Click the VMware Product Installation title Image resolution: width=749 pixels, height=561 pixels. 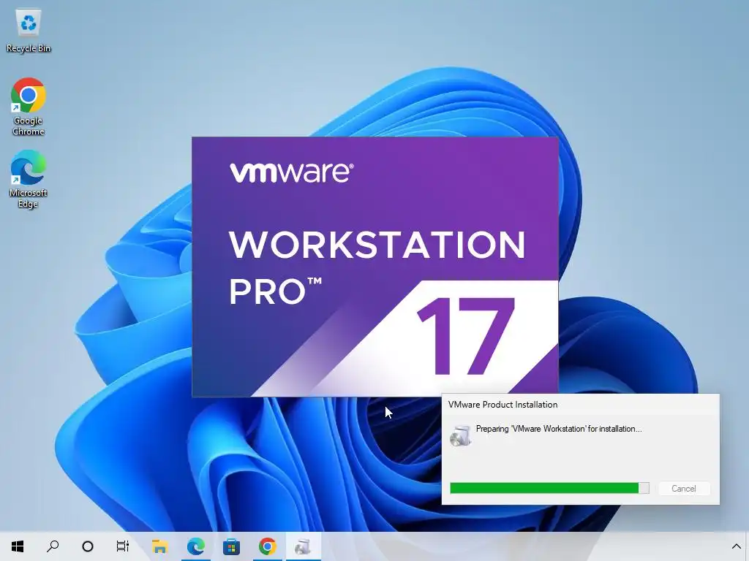click(x=503, y=405)
